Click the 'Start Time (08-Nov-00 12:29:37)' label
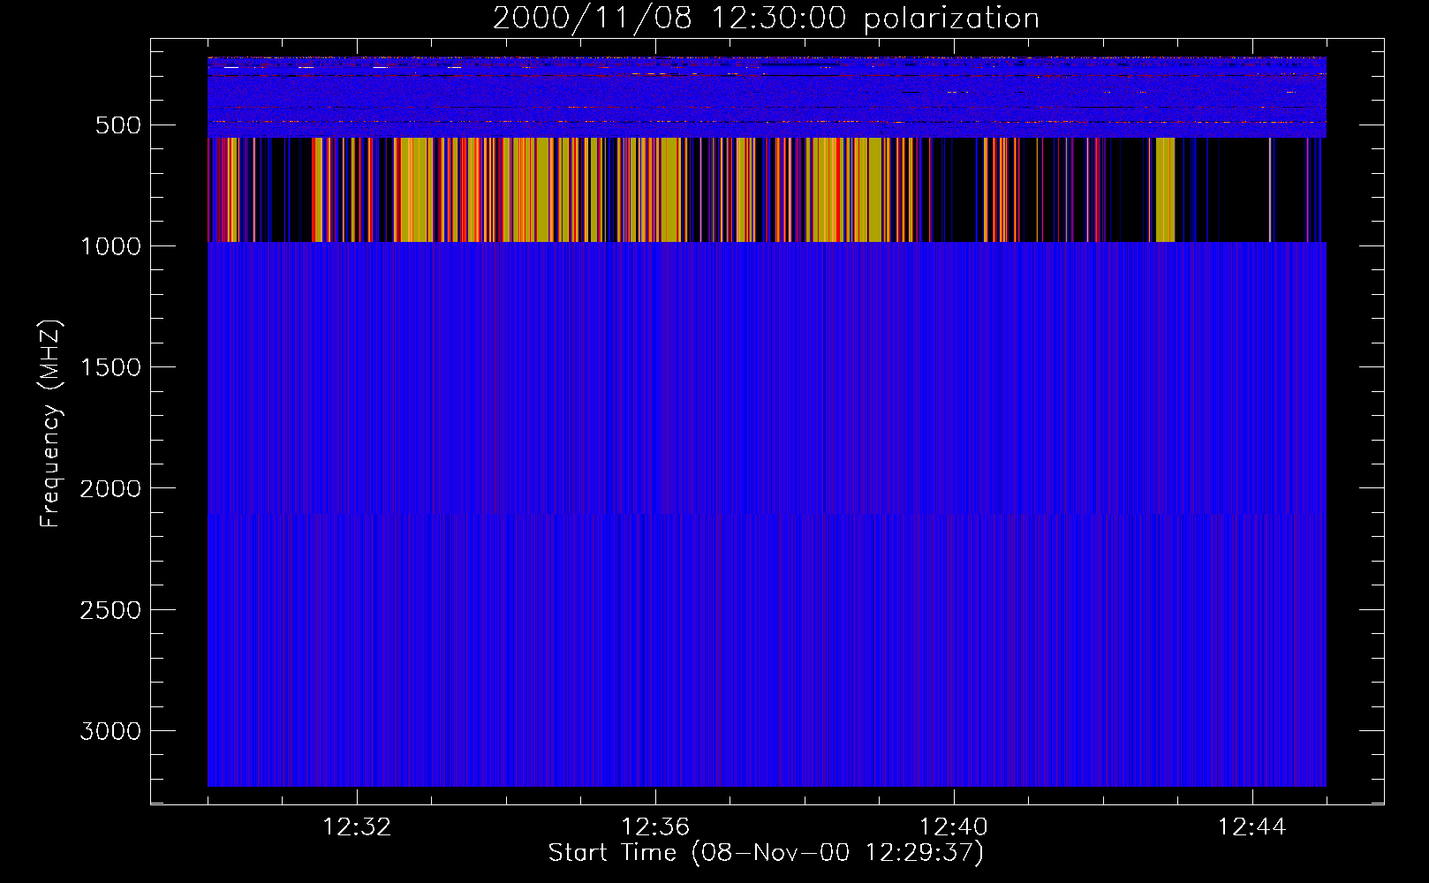 [x=766, y=853]
